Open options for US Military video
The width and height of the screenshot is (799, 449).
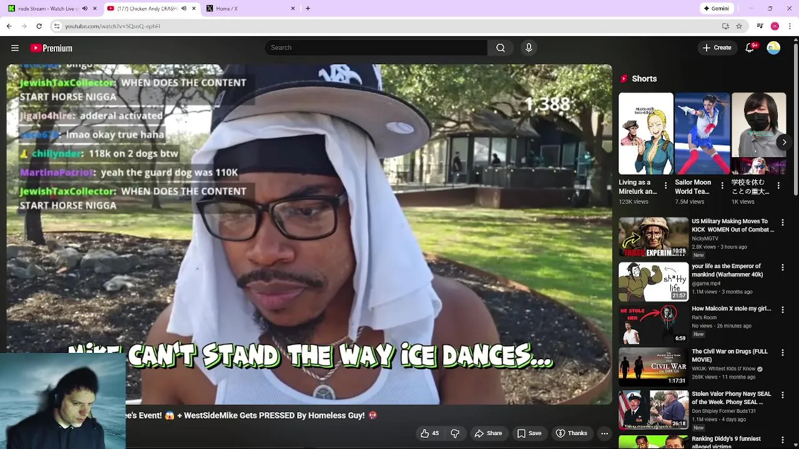coord(783,223)
